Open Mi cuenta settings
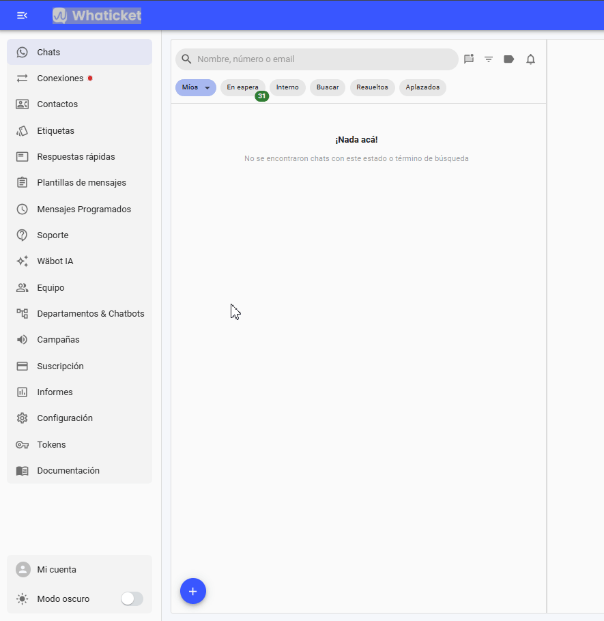Screen dimensions: 604x621 click(79, 570)
